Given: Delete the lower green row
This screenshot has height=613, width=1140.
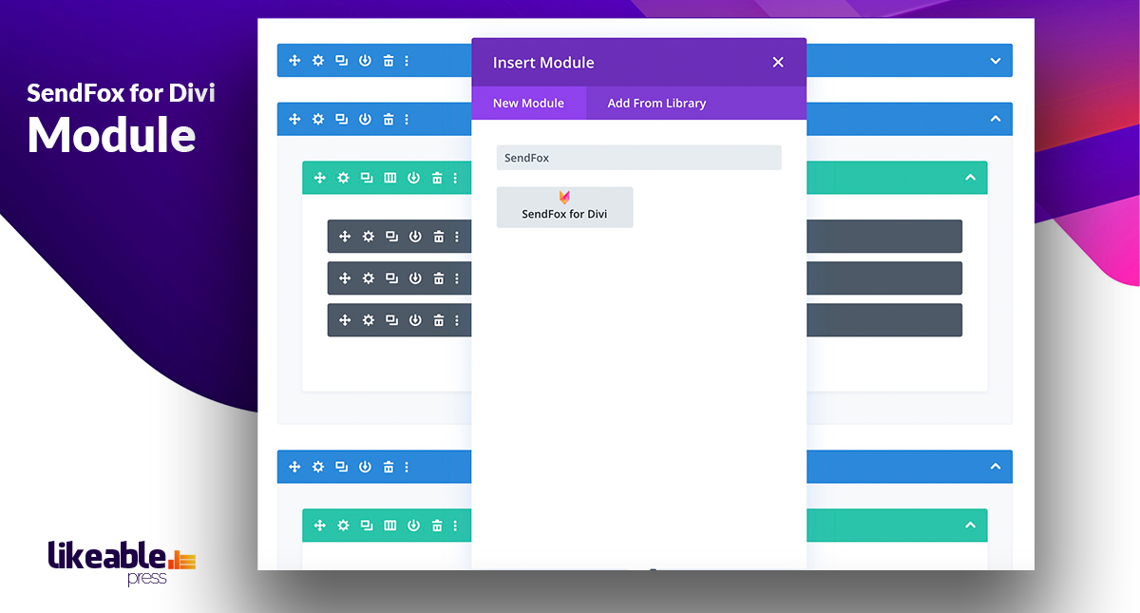Looking at the screenshot, I should [x=437, y=525].
